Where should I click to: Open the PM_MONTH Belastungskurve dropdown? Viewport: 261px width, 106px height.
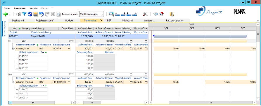(69, 82)
